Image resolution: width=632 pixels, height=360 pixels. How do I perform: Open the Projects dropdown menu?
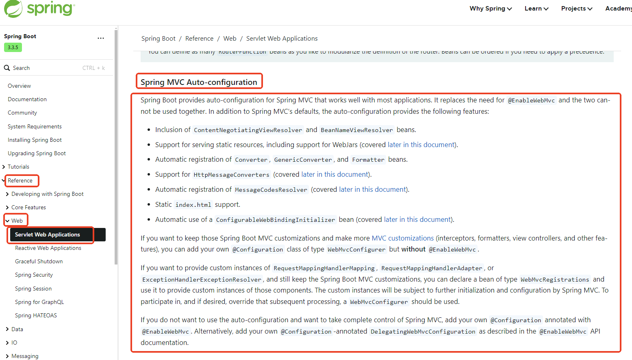coord(576,9)
